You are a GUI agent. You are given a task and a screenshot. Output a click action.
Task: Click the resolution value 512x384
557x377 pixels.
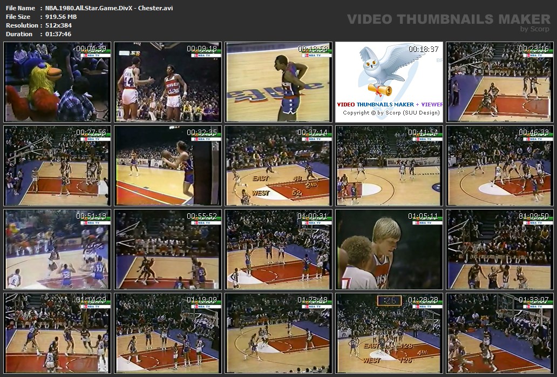(59, 25)
